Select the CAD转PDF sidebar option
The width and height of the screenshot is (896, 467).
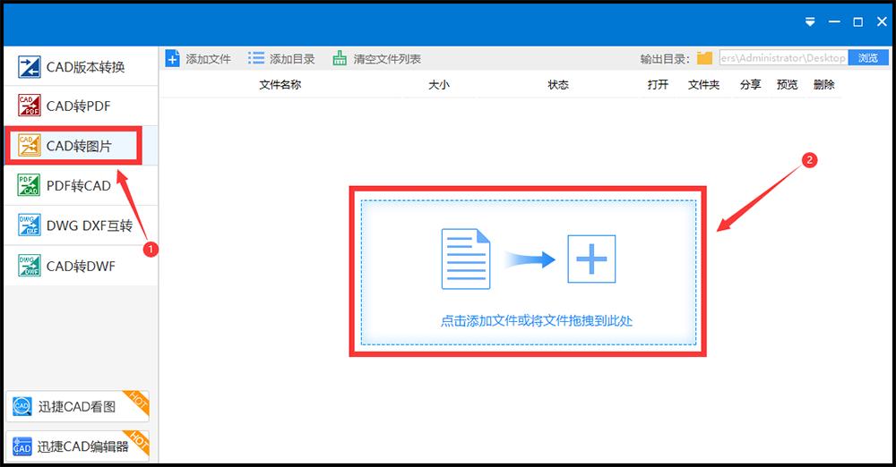[x=81, y=106]
